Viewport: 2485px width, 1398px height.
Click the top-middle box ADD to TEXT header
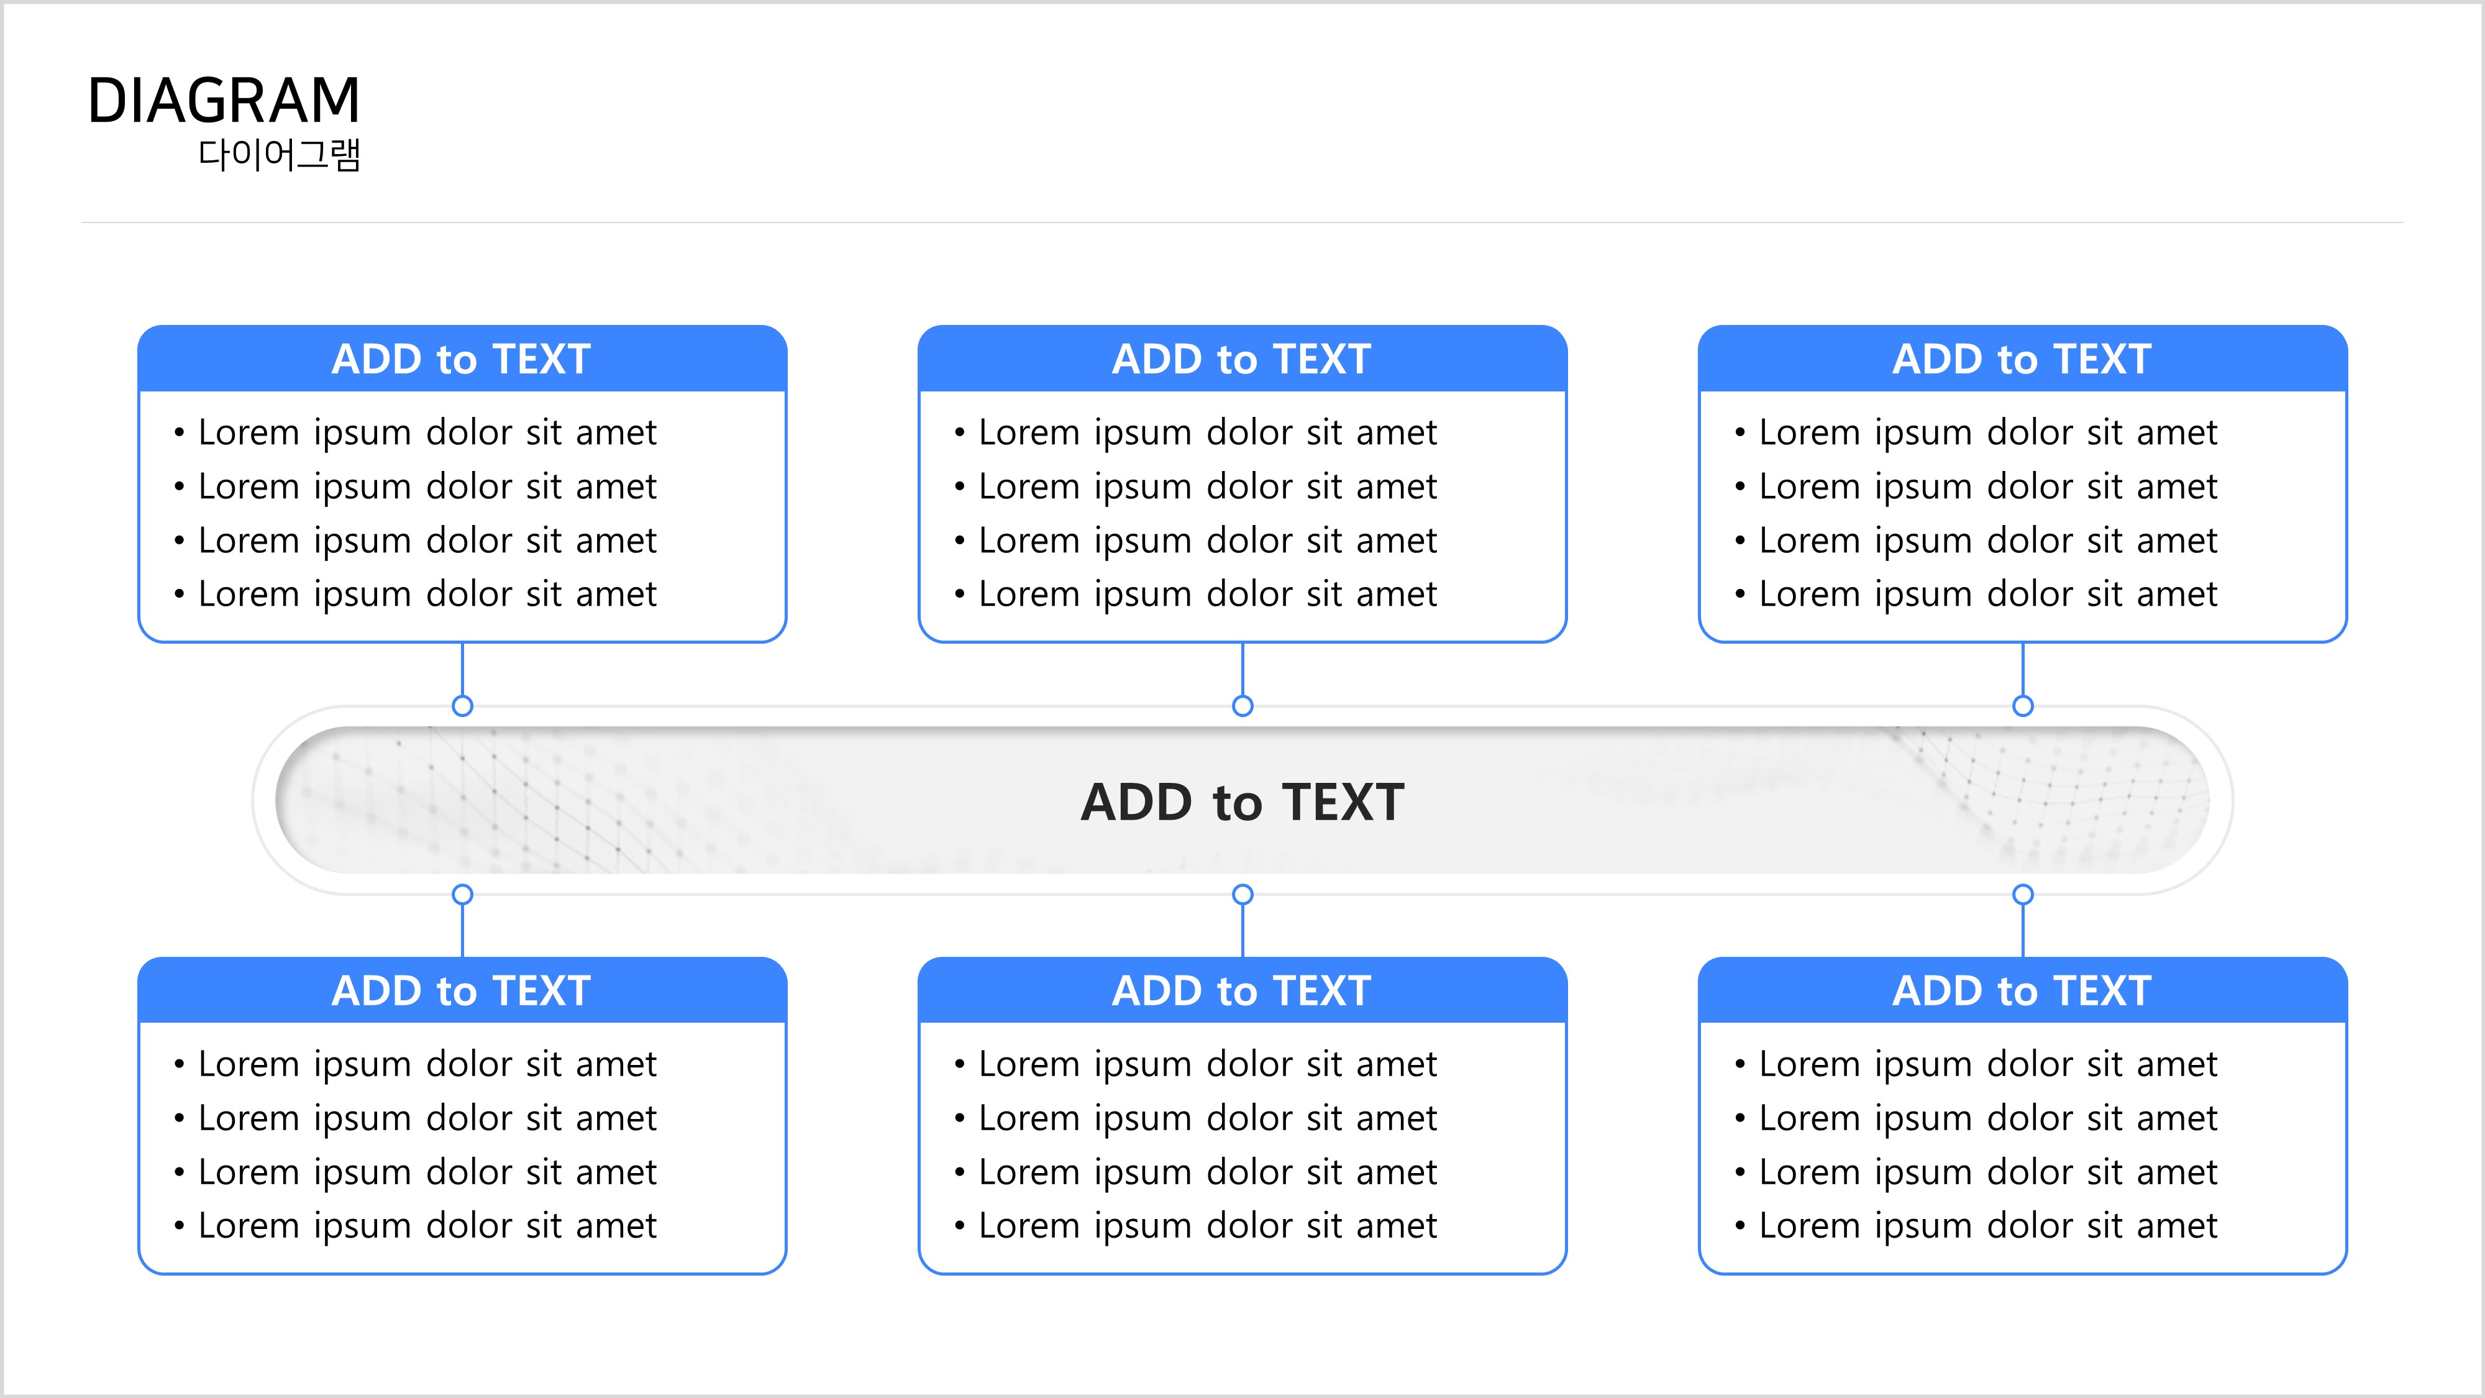click(1242, 359)
